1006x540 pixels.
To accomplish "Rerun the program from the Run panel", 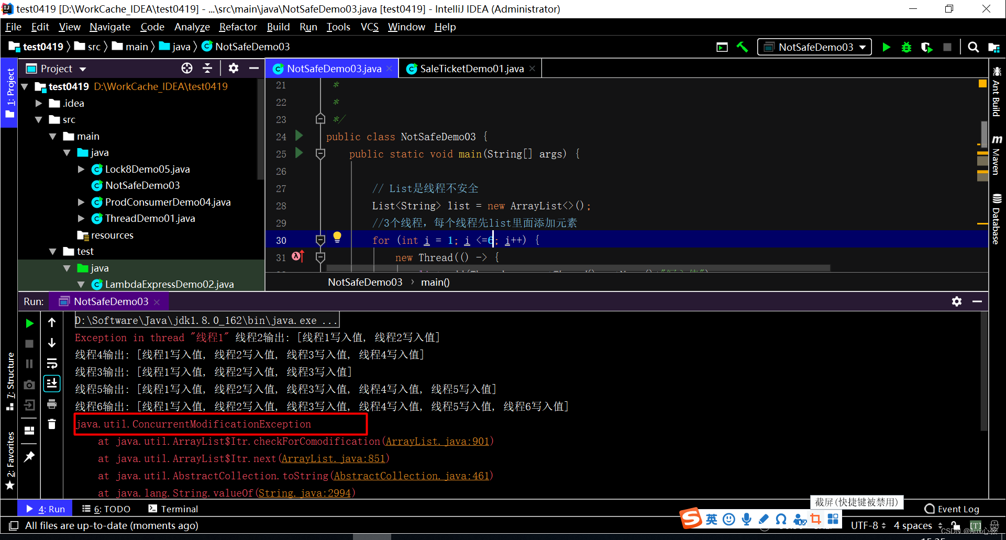I will pos(29,323).
